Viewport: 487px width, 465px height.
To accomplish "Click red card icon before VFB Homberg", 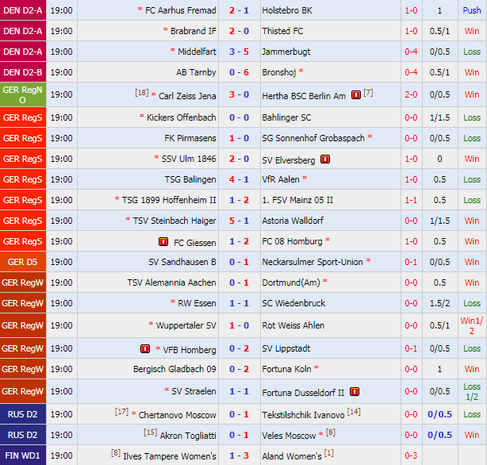I will tap(145, 349).
